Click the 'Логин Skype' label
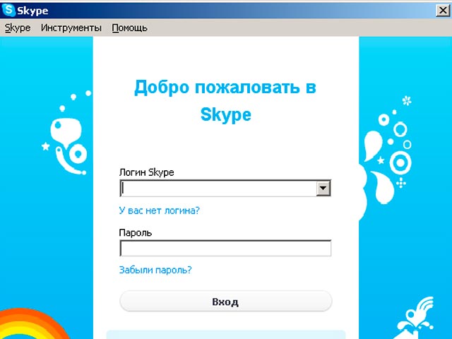 point(146,172)
